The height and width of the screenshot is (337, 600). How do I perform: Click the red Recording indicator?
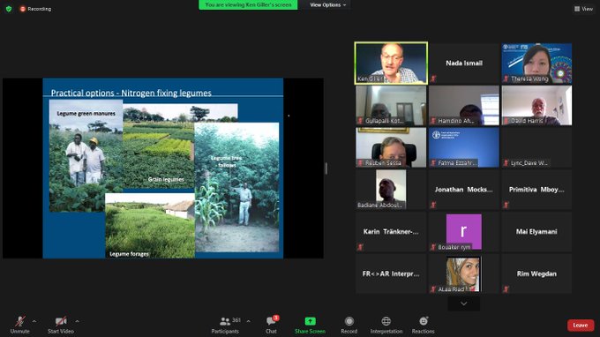(x=35, y=9)
